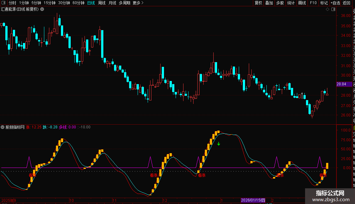
Task: Click the 36.00 price axis label
Action: [x=346, y=16]
